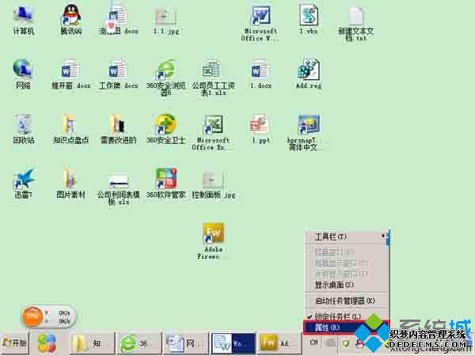Screen dimensions: 475x356
Task: Select the 1.ppt presentation file
Action: coord(260,125)
